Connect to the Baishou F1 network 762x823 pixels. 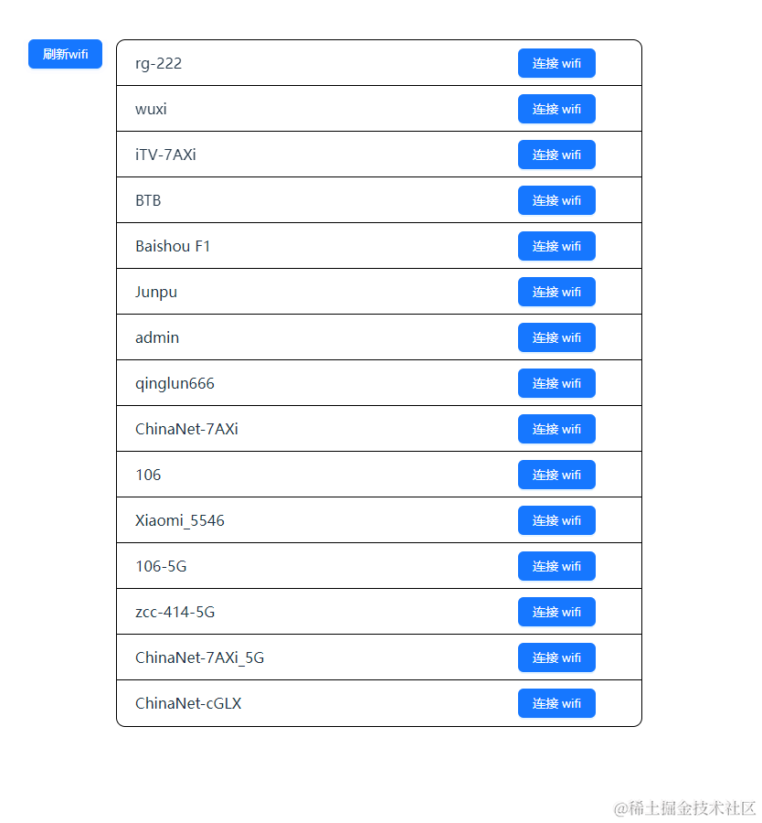556,246
